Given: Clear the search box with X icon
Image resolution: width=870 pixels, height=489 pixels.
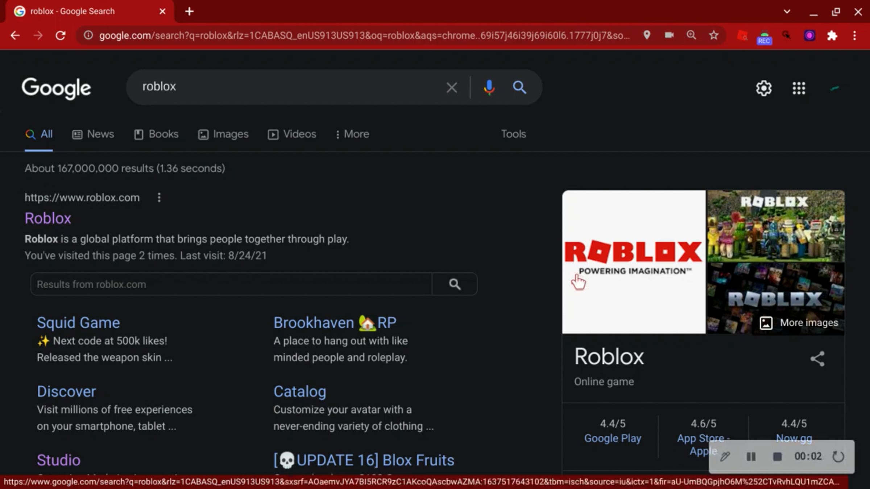Looking at the screenshot, I should click(452, 87).
